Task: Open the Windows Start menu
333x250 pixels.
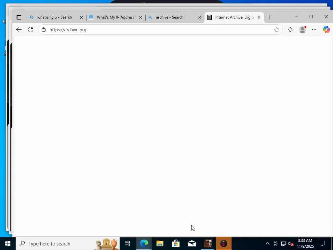Action: 8,243
